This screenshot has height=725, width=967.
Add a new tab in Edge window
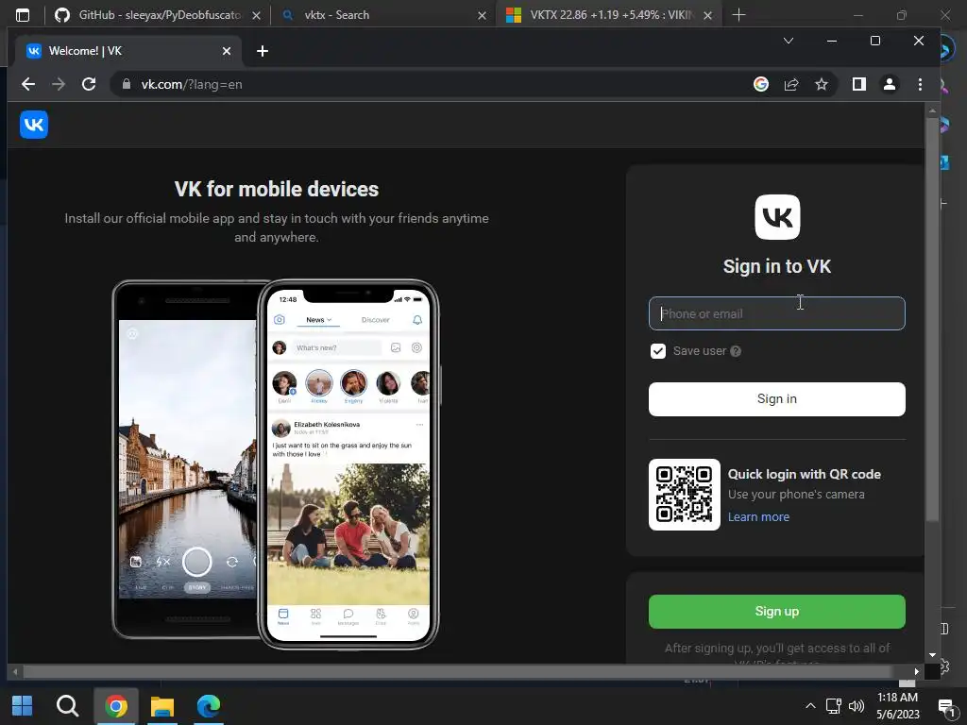coord(738,15)
